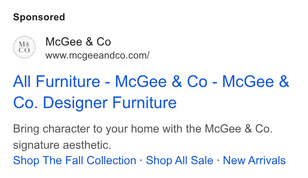Open the Shop The Fall Collection sitelink
Screen dimensions: 308x178
75,160
